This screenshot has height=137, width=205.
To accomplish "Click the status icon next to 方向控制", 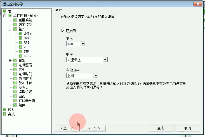I will point(15,25).
